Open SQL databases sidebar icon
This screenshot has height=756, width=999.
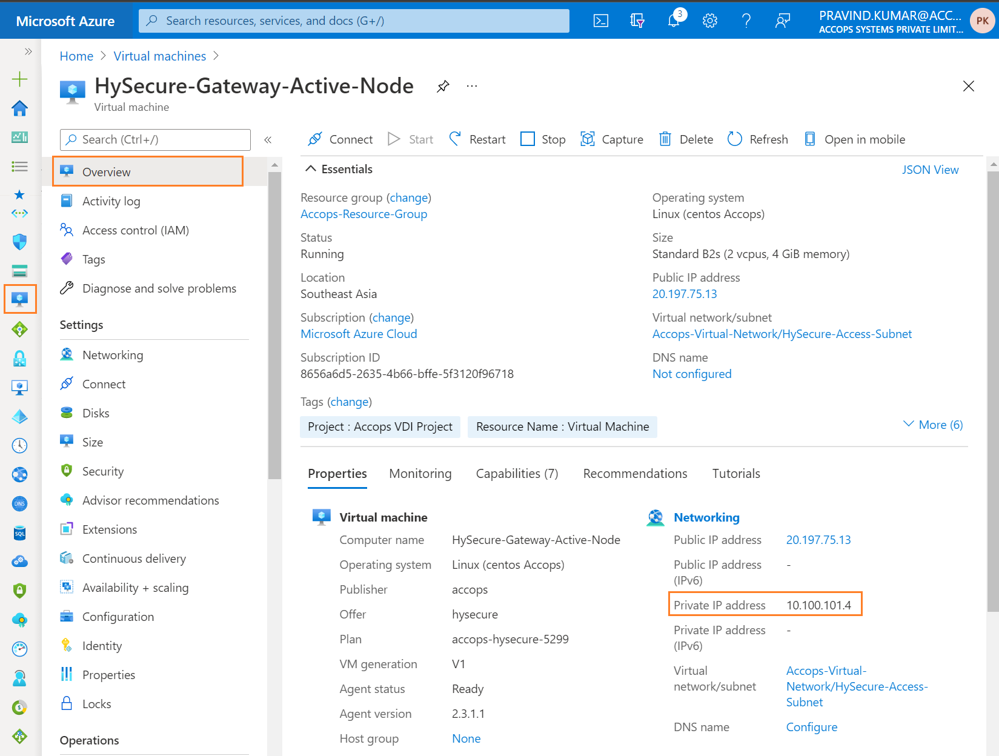pos(20,533)
